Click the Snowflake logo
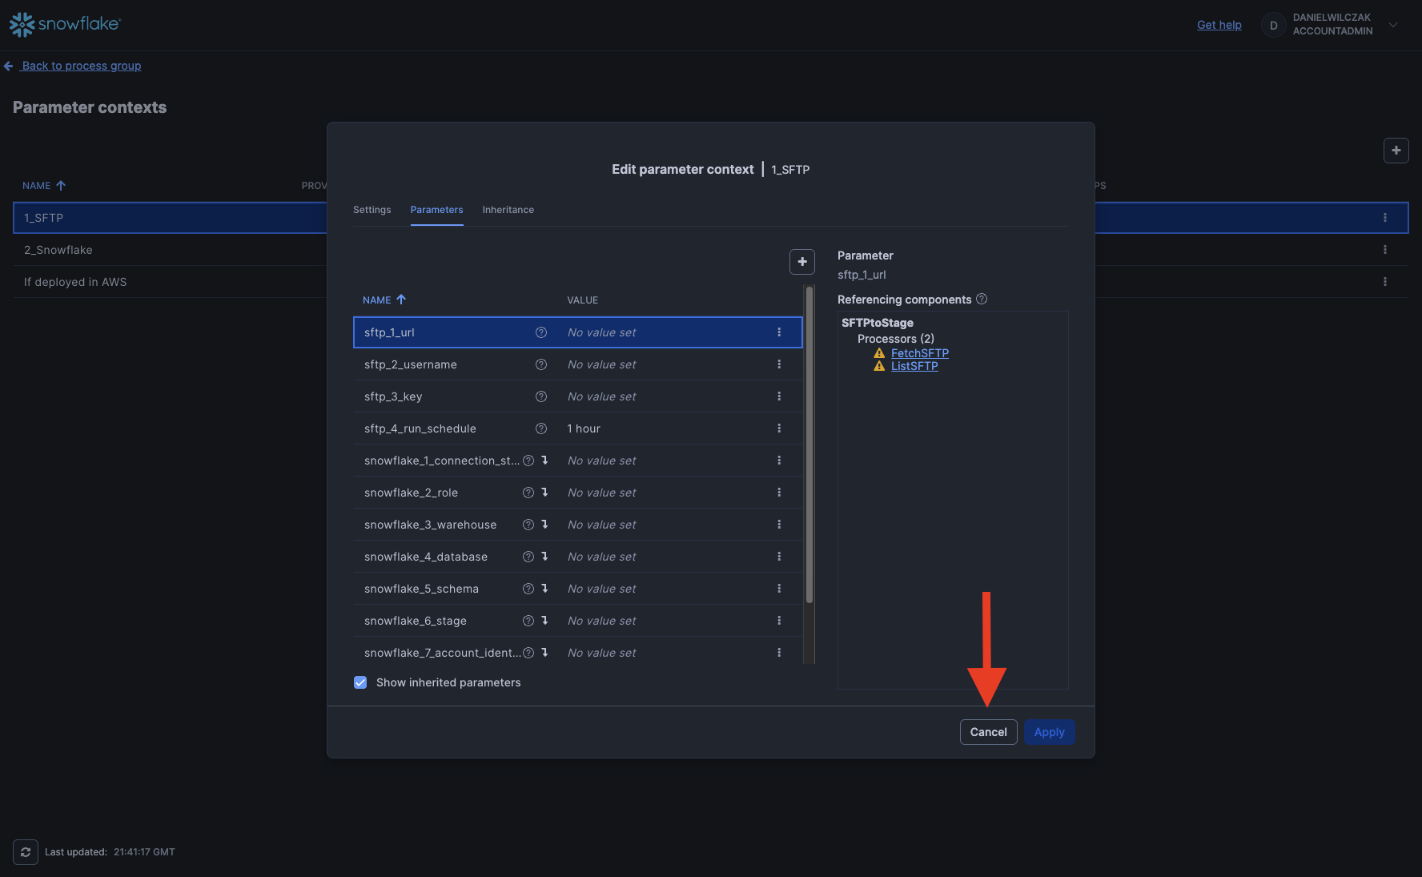This screenshot has height=877, width=1422. (65, 25)
